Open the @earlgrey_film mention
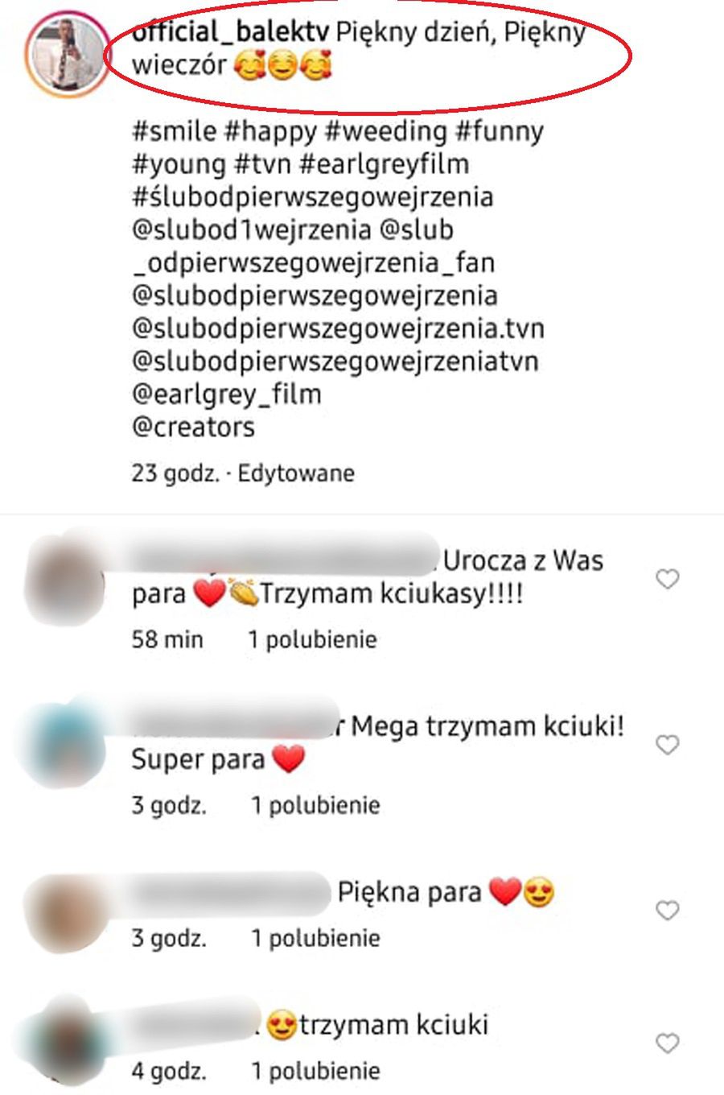The image size is (724, 1095). pos(226,395)
